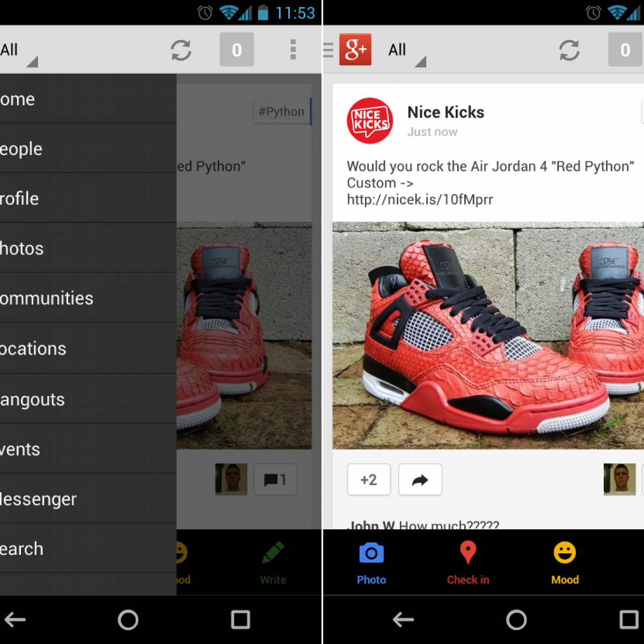
Task: Tap the #Python hashtag tag
Action: (281, 112)
